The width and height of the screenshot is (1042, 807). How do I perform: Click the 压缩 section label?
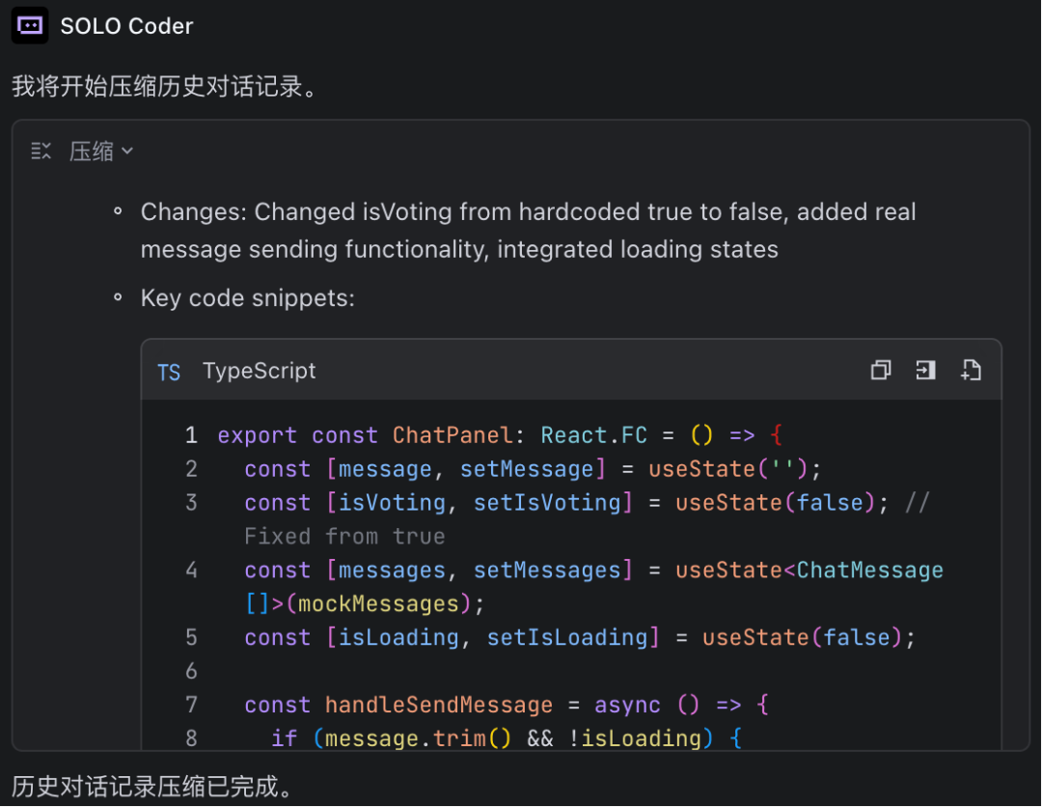coord(92,152)
